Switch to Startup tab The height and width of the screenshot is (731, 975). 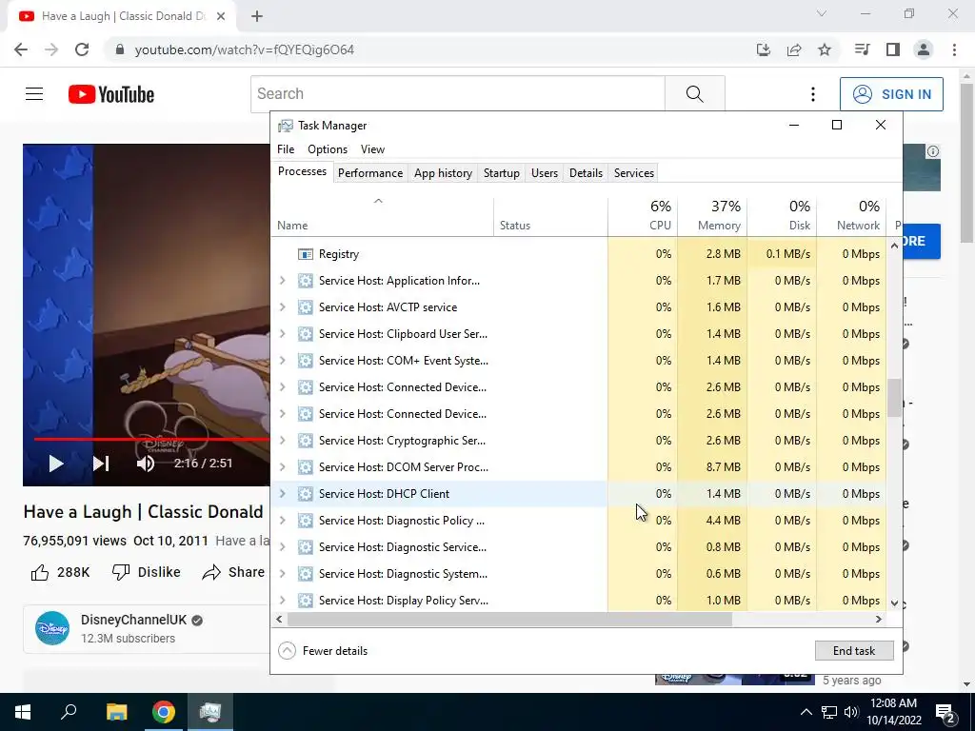click(501, 173)
